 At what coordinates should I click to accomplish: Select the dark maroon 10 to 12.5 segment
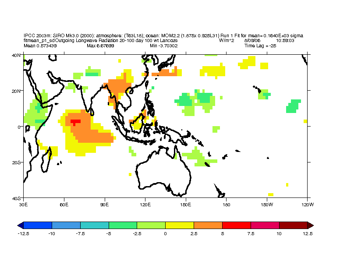click(293, 225)
